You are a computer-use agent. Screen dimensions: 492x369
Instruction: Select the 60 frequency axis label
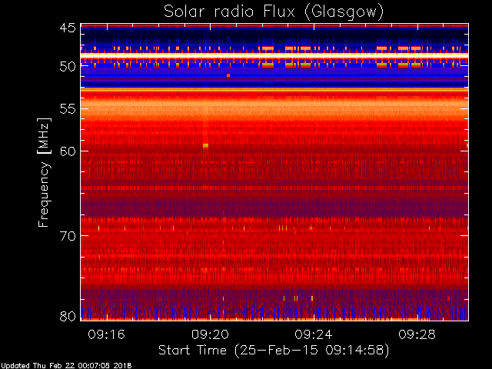tap(68, 151)
